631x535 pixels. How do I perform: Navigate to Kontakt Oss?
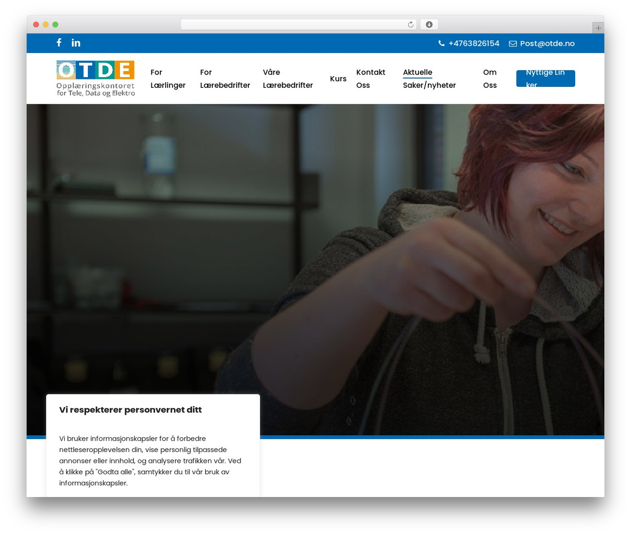coord(371,78)
